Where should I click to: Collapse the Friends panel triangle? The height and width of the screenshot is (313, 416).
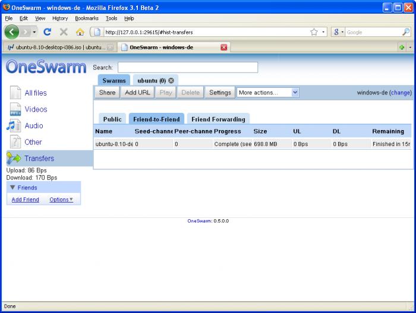coord(12,187)
